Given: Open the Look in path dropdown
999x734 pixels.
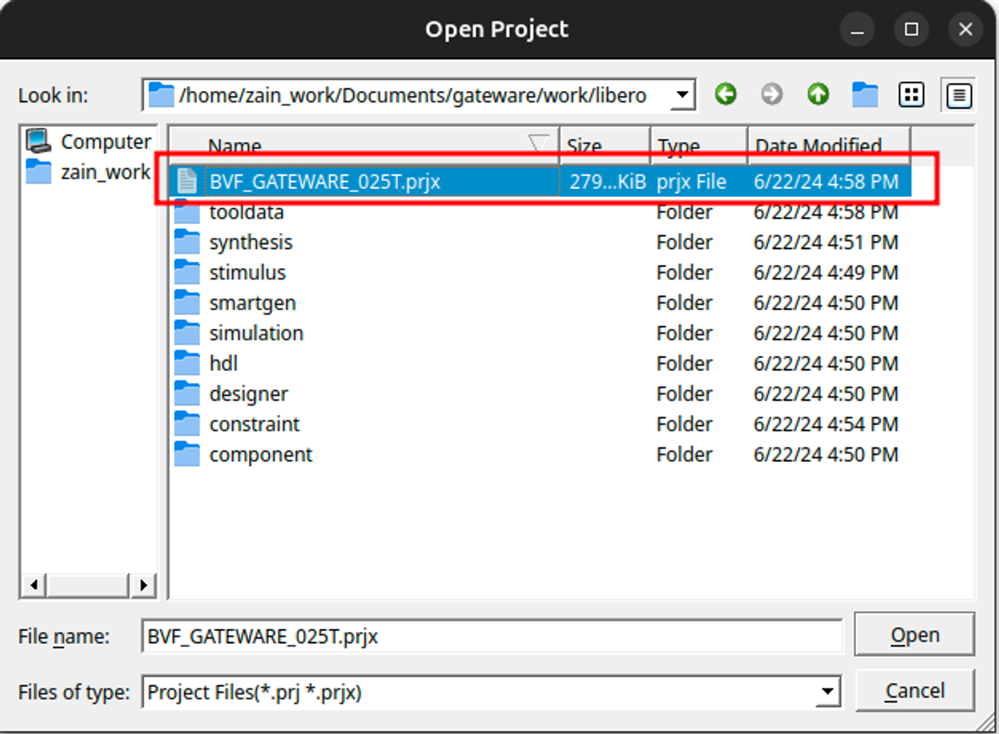Looking at the screenshot, I should 683,95.
